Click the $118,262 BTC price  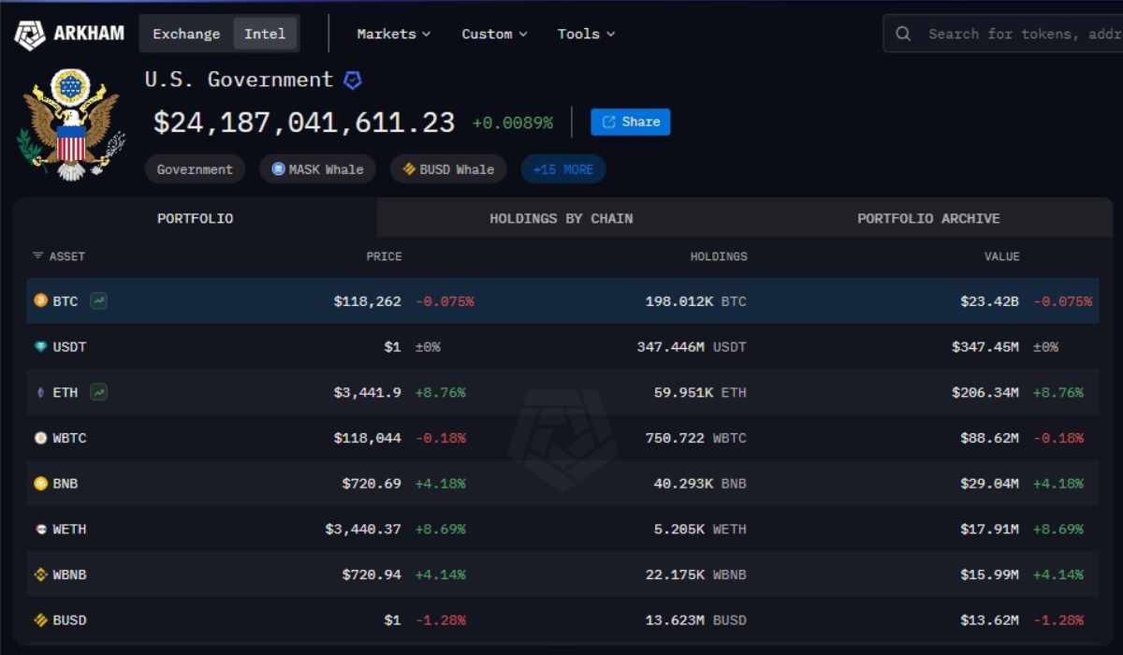click(x=367, y=301)
